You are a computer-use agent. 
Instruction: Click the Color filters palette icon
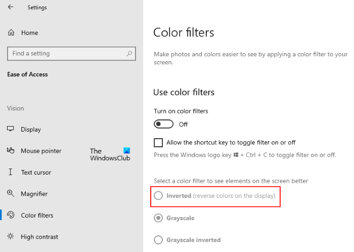click(11, 215)
